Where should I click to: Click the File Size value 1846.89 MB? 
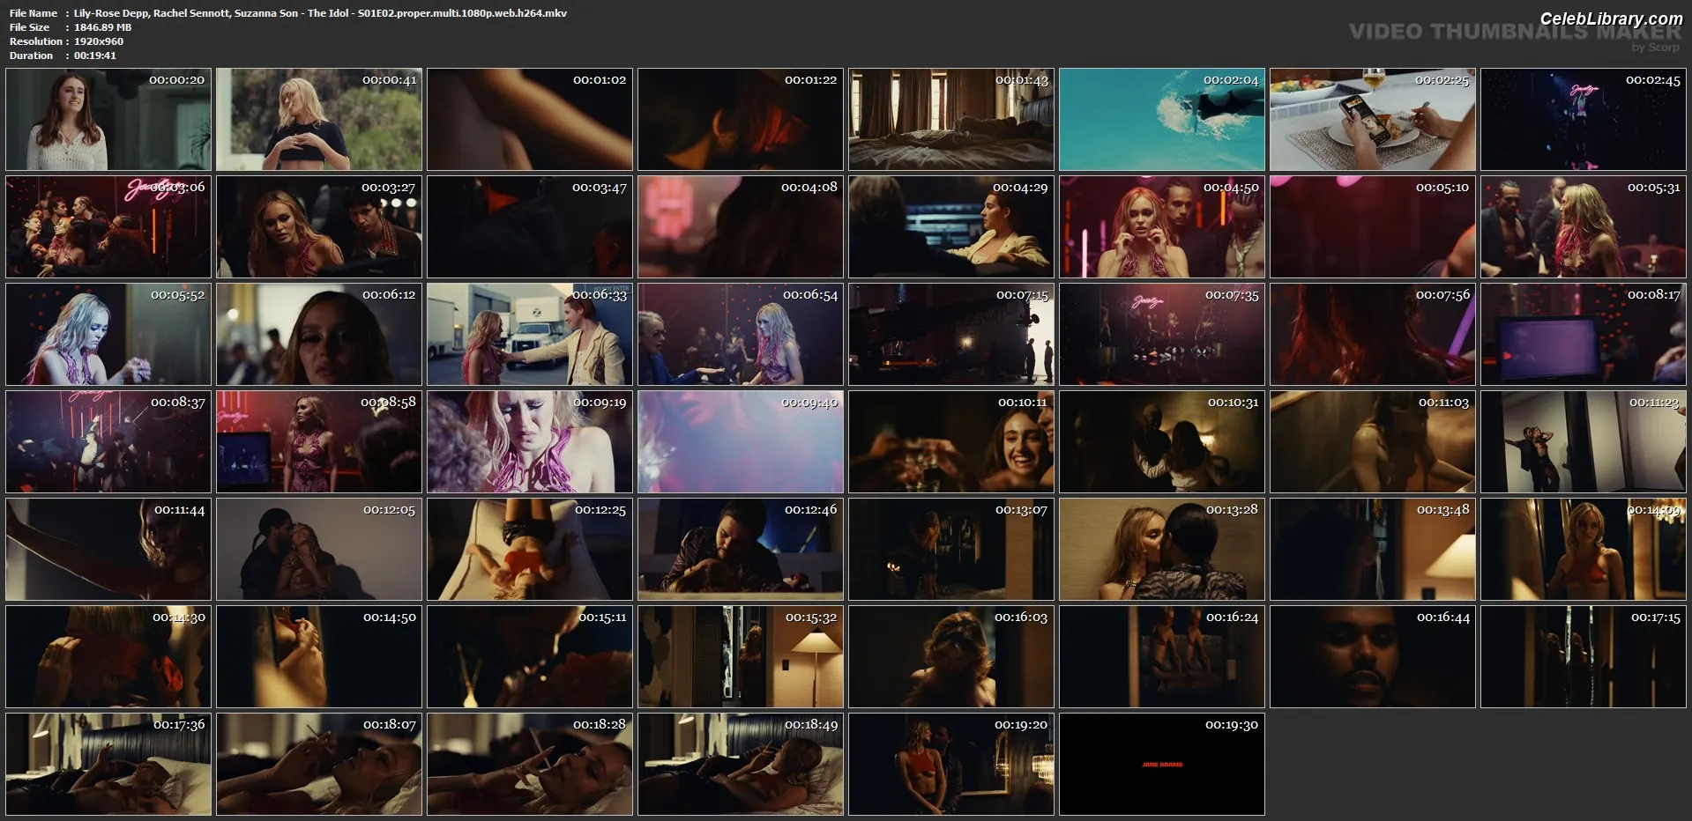tap(102, 27)
